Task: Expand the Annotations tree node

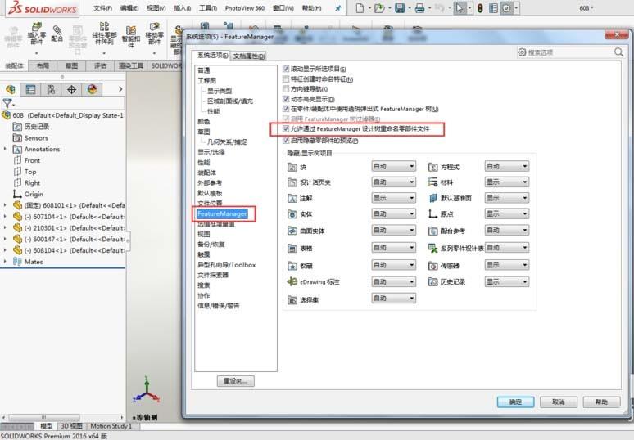Action: 5,149
